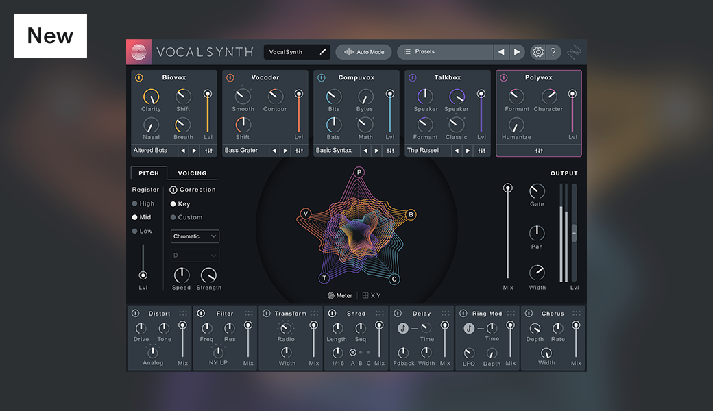Toggle the Chorus effect power button
Screen dimensions: 713x411
[x=529, y=313]
